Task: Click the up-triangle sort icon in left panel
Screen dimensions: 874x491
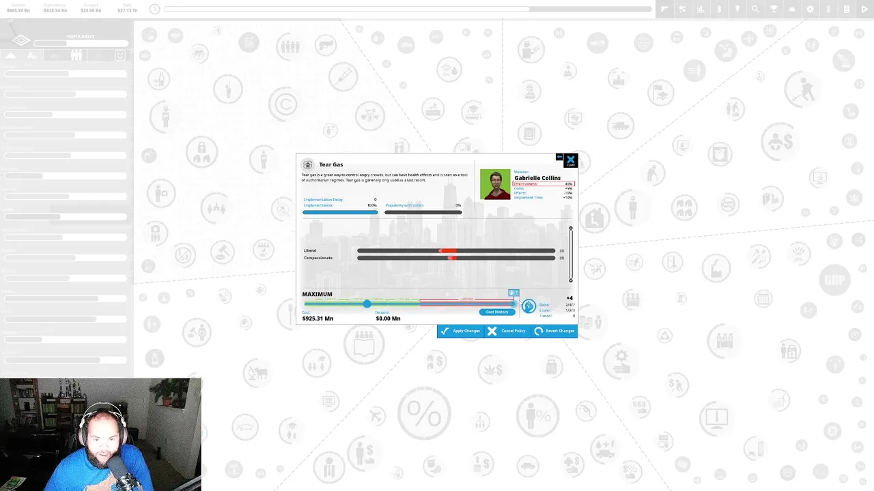Action: (x=11, y=56)
